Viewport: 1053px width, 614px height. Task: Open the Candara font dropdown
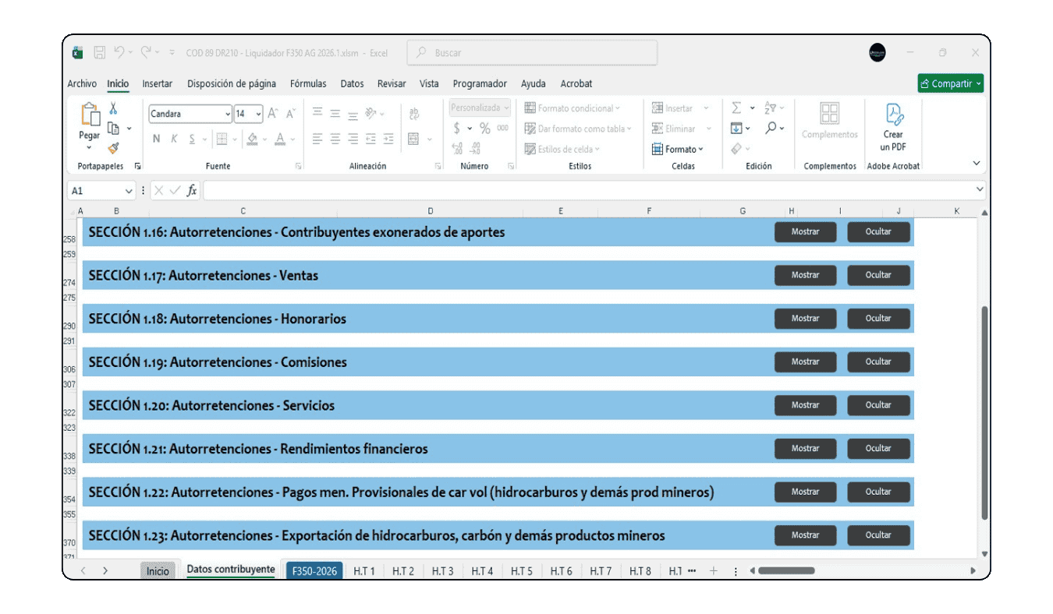point(225,114)
